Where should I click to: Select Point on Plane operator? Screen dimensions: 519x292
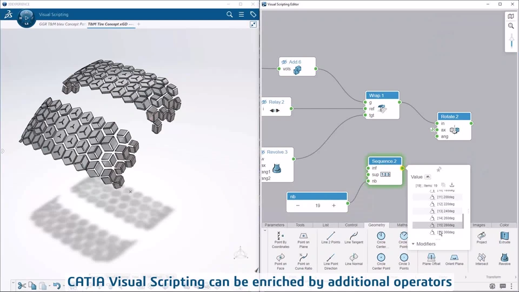[x=303, y=240]
